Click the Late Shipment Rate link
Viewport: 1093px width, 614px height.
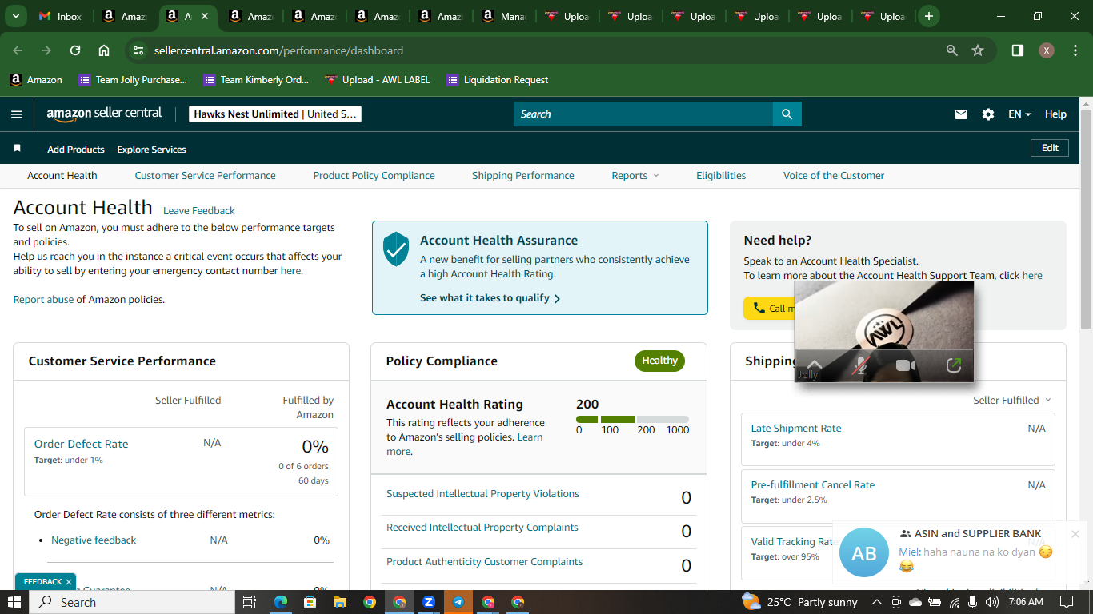796,429
